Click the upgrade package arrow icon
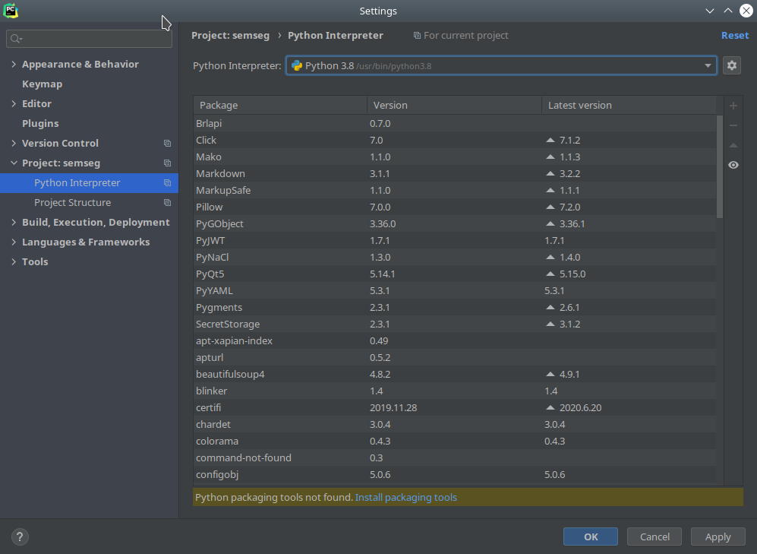 pyautogui.click(x=731, y=145)
